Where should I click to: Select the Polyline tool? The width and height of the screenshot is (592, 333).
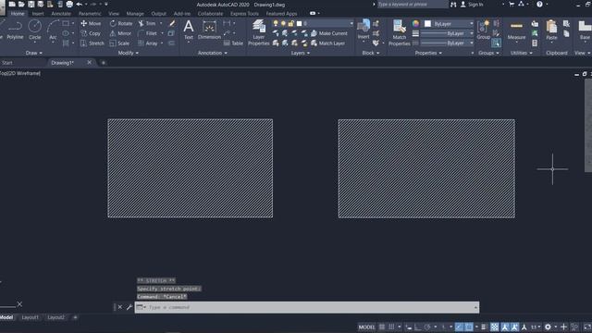pyautogui.click(x=15, y=30)
